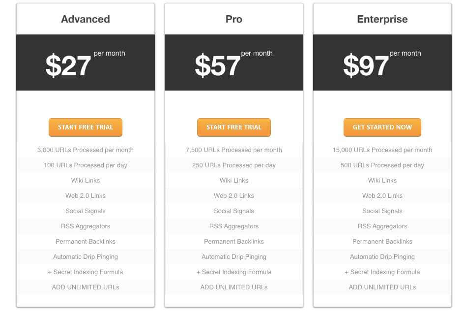
Task: Click 15,000 URLs Processed per month
Action: (382, 150)
